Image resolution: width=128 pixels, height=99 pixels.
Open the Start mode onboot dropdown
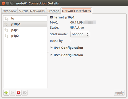click(80, 34)
